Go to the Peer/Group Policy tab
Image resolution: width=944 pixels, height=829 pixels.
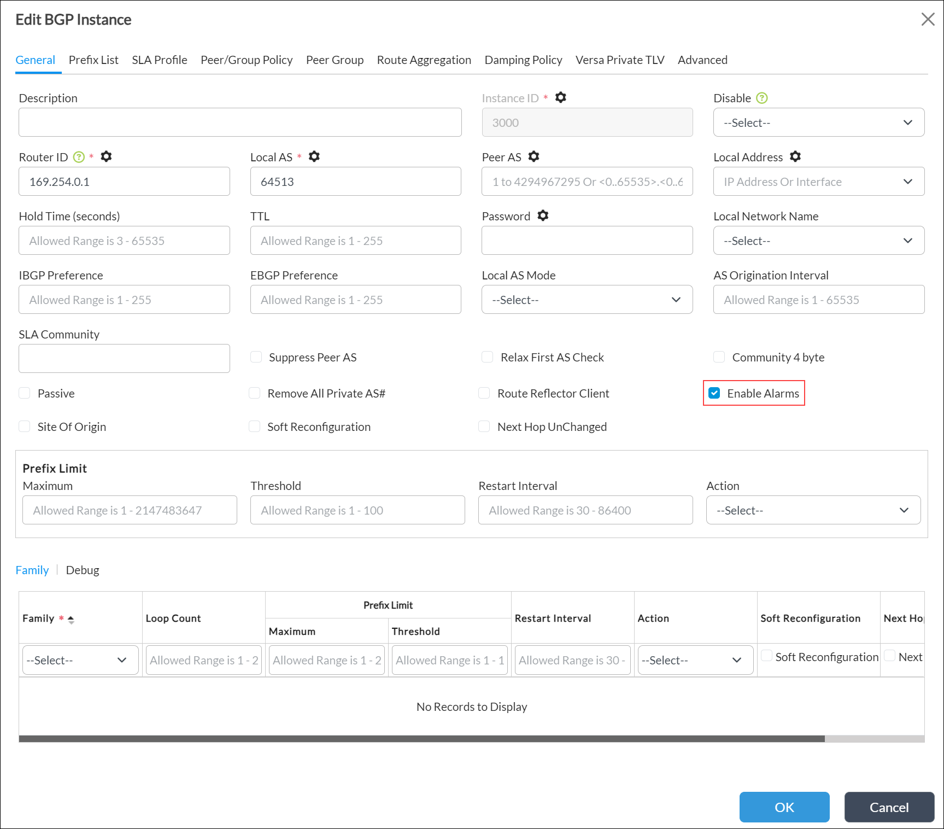coord(247,60)
